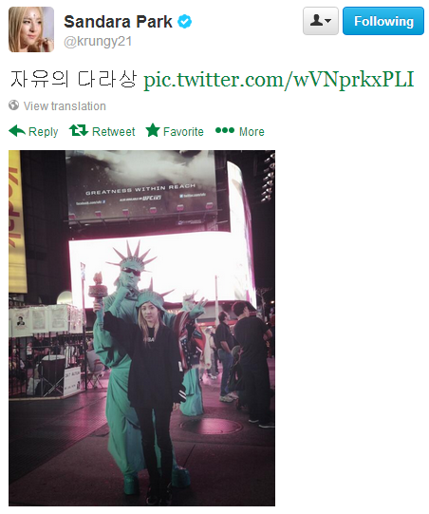This screenshot has width=429, height=514.
Task: Click the More three-dots icon
Action: point(225,130)
